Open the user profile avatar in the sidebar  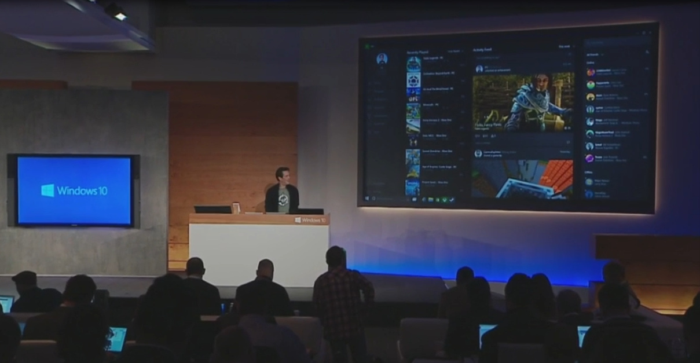point(382,58)
